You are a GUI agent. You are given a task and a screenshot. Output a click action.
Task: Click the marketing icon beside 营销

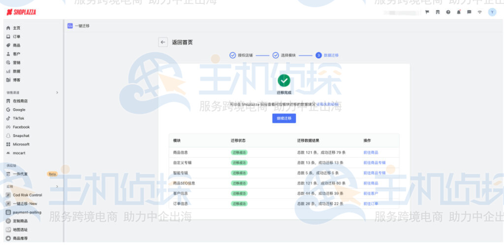8,63
